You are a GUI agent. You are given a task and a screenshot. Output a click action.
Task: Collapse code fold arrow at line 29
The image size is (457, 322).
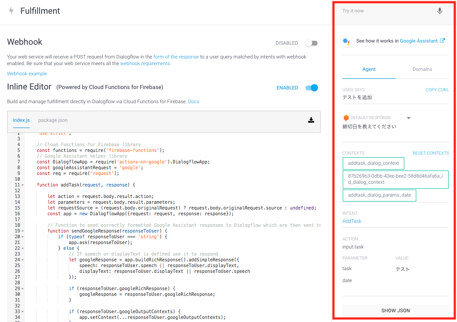click(23, 288)
